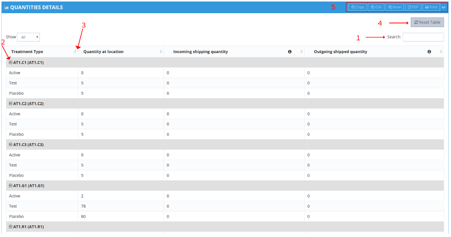Viewport: 451px width, 237px height.
Task: Click Incoming shipping quantity info icon
Action: click(x=290, y=52)
